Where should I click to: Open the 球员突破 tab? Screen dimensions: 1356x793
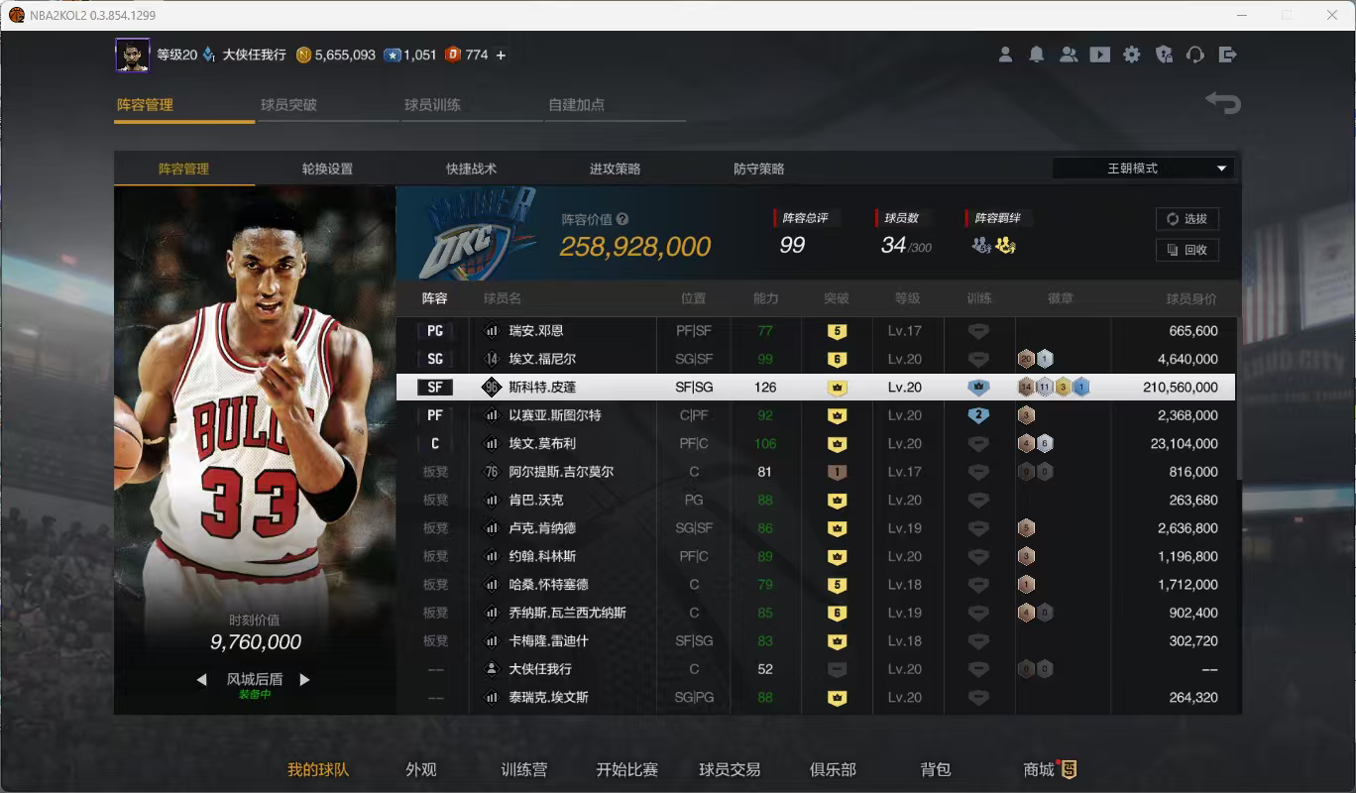point(288,104)
